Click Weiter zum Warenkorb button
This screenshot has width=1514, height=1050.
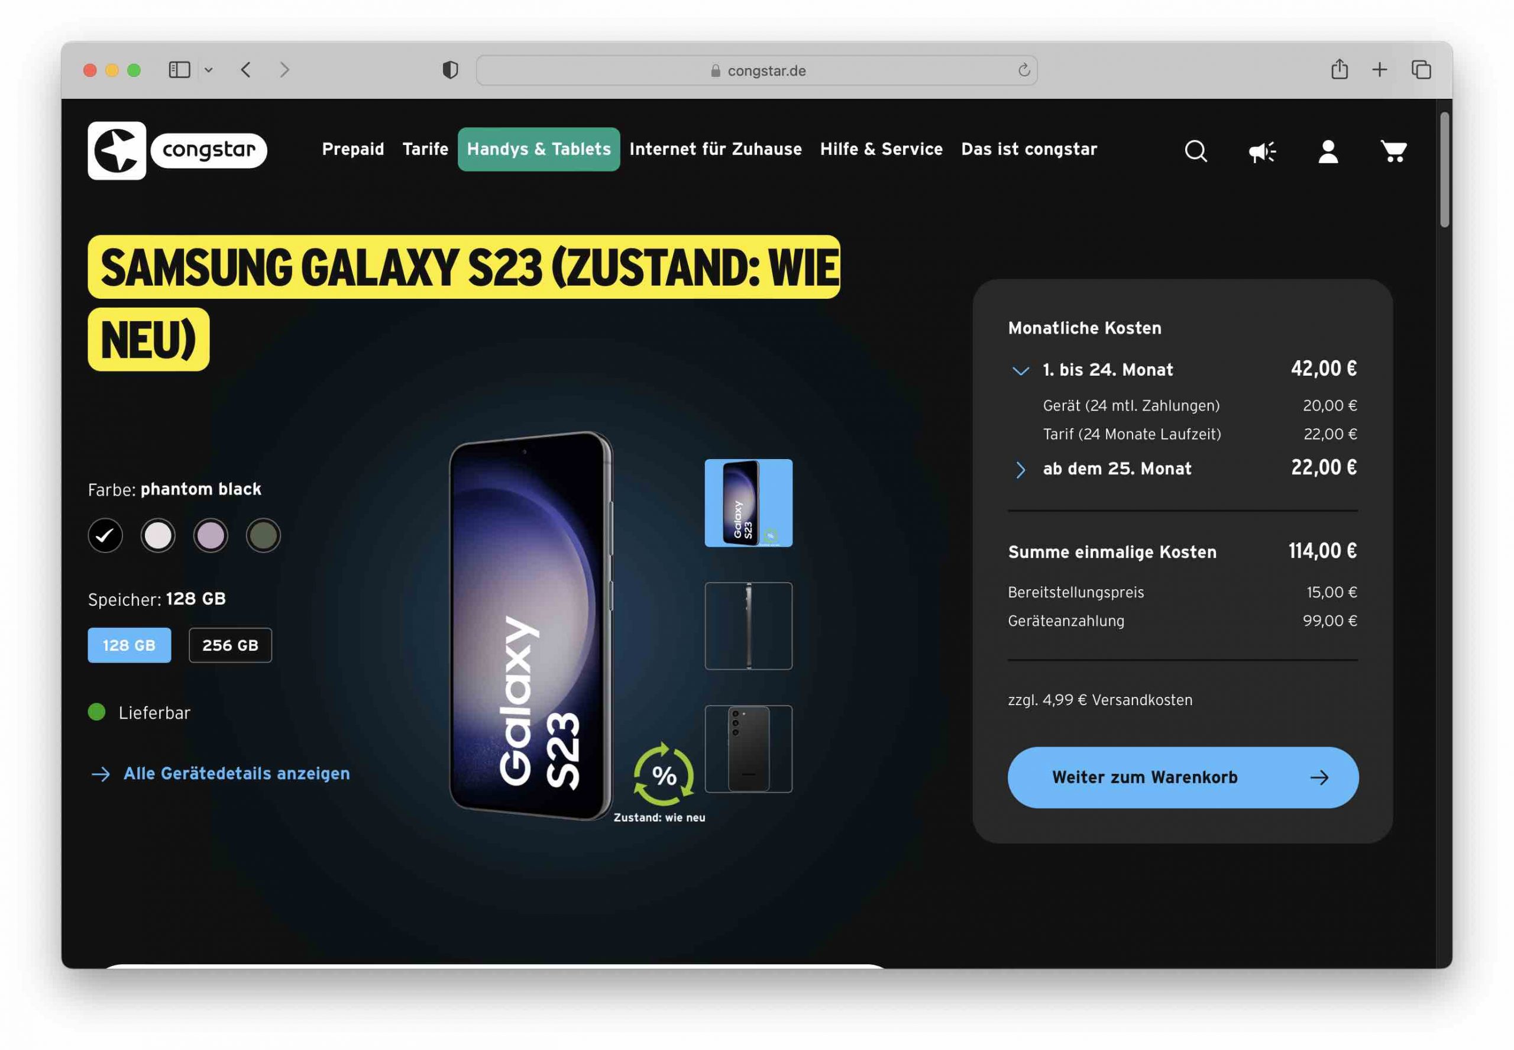coord(1183,778)
